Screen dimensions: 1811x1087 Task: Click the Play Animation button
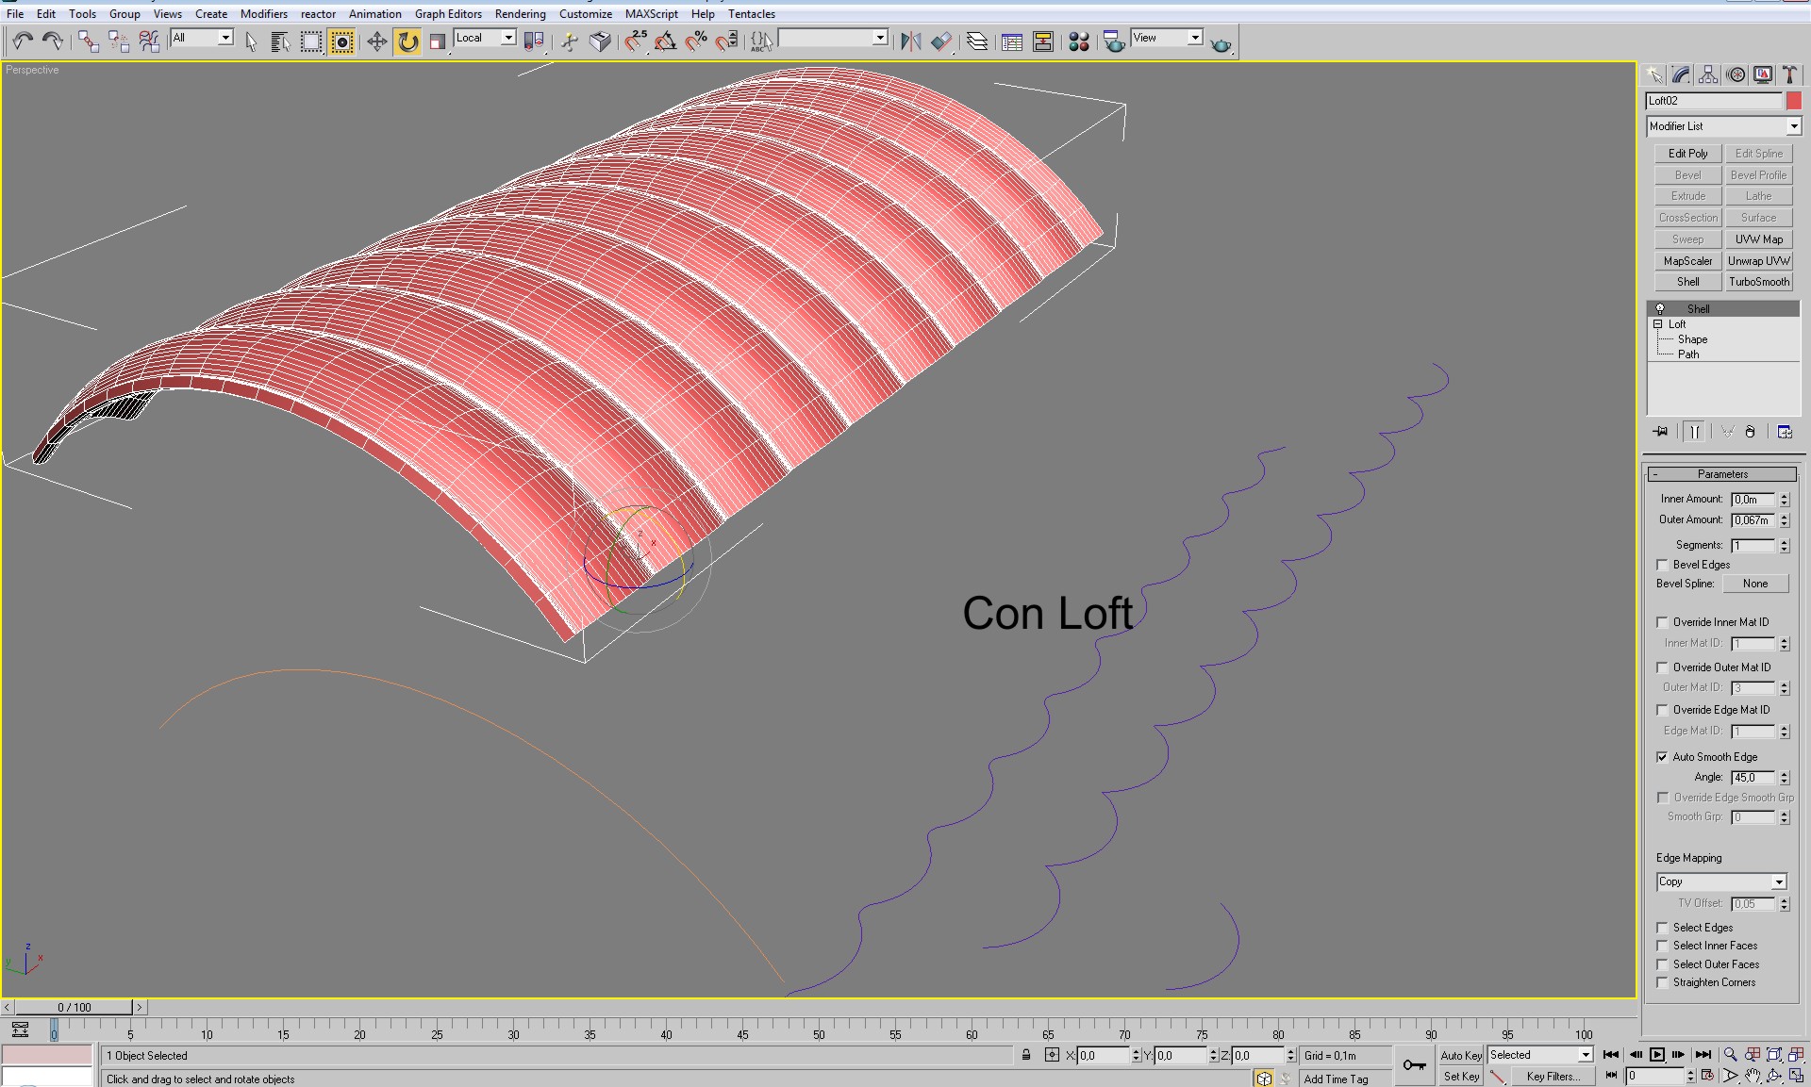pyautogui.click(x=1656, y=1055)
